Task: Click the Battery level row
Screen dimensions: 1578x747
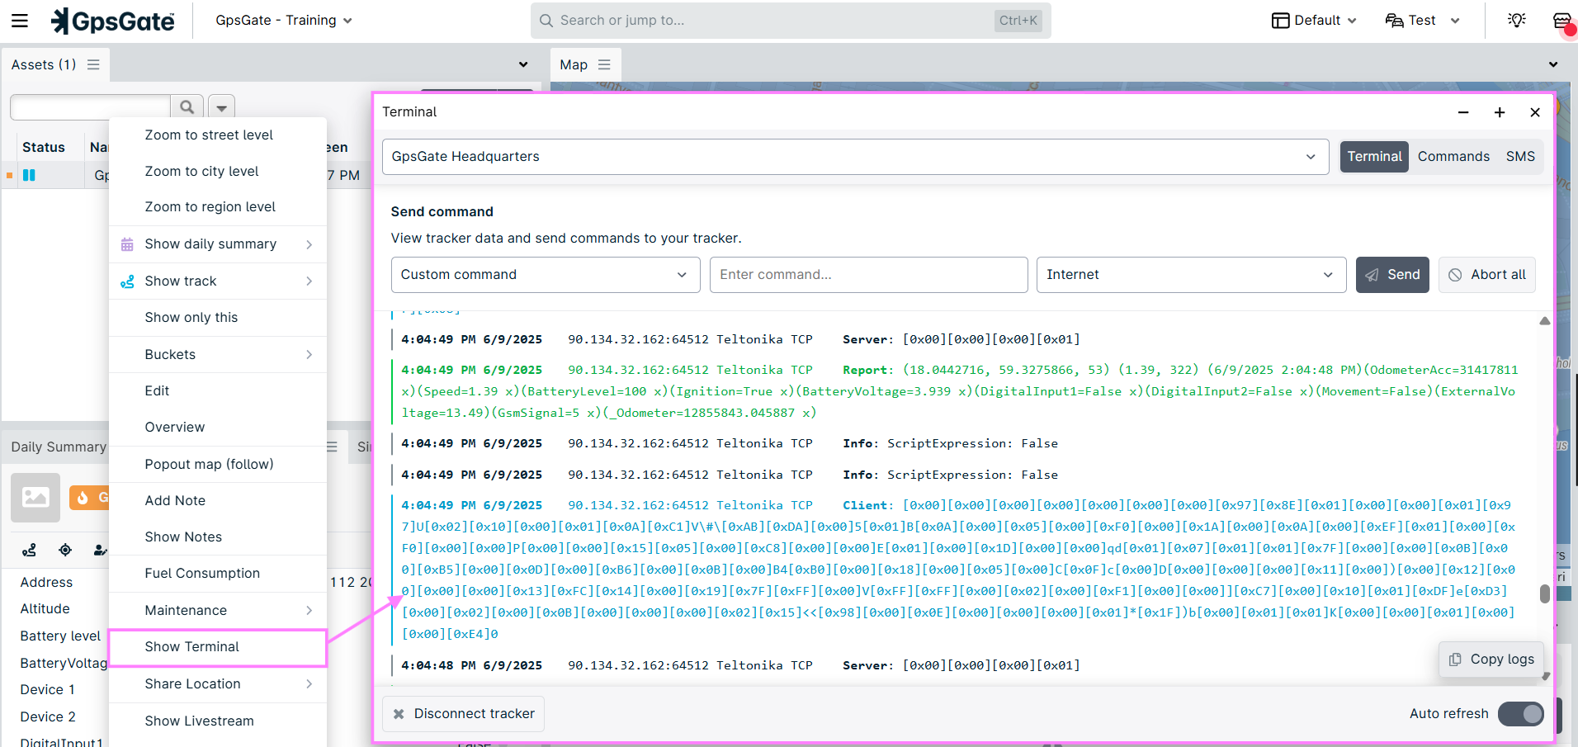Action: [60, 636]
